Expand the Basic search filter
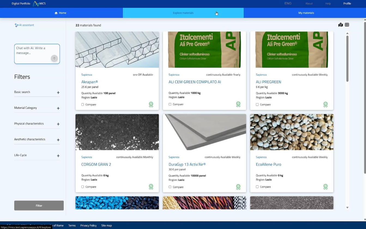366x229 pixels. click(x=58, y=92)
